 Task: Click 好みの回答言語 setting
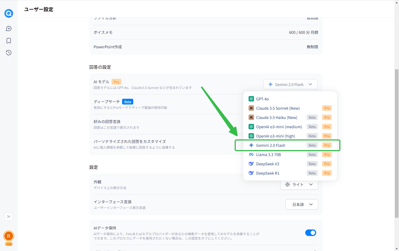click(107, 122)
